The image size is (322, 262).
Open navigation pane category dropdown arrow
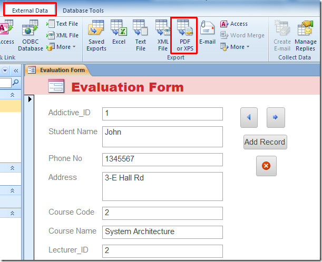(x=5, y=70)
